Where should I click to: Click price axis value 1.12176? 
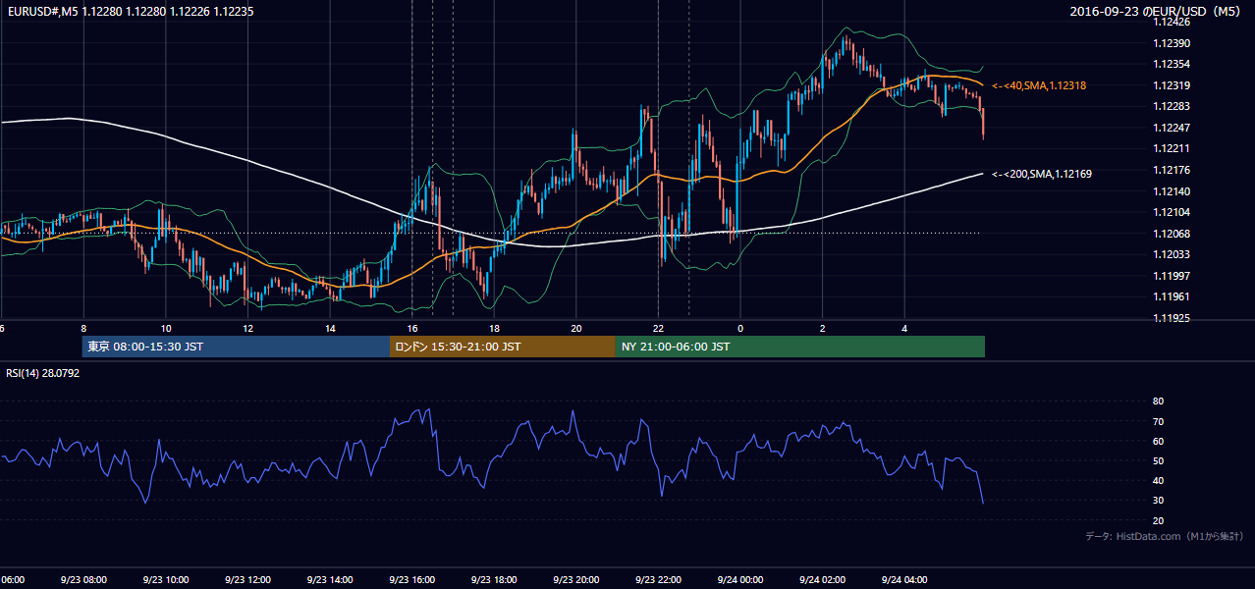(x=1172, y=170)
